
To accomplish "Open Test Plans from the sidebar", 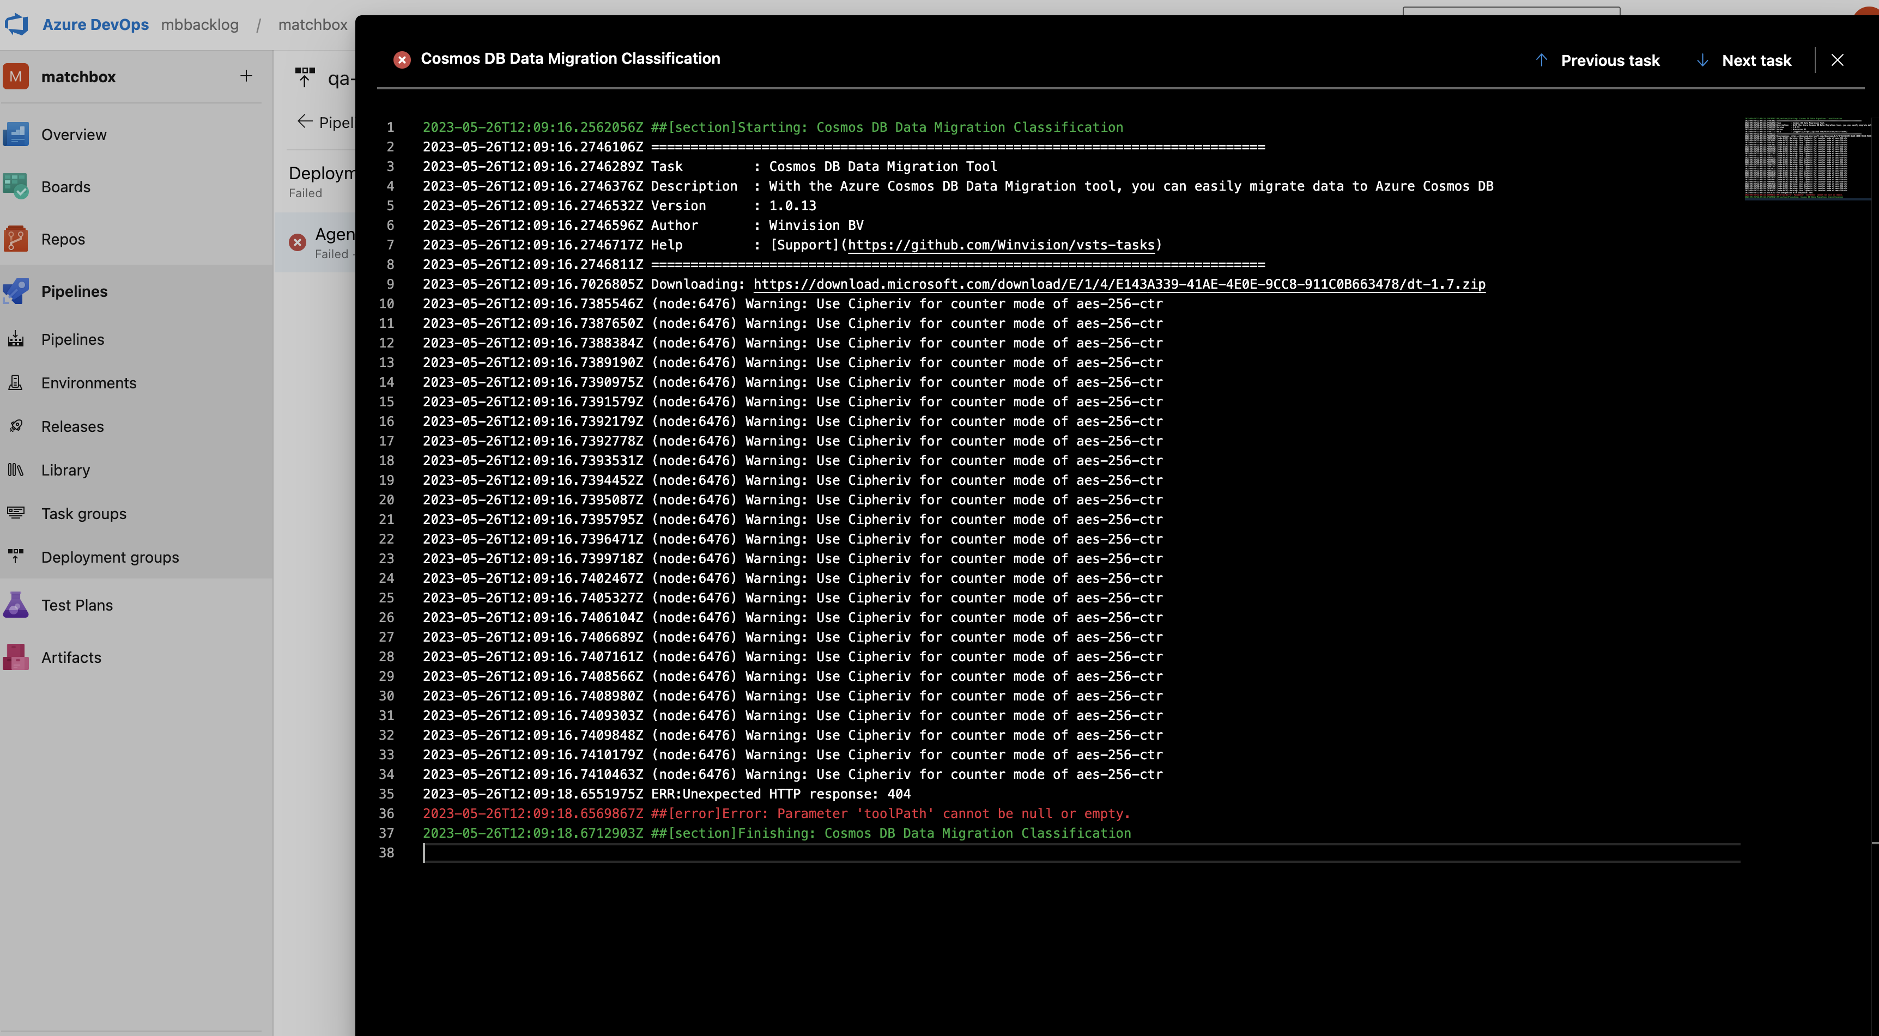I will (77, 605).
